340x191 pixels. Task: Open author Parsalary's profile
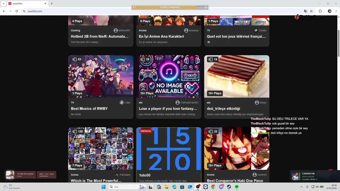pos(123,175)
